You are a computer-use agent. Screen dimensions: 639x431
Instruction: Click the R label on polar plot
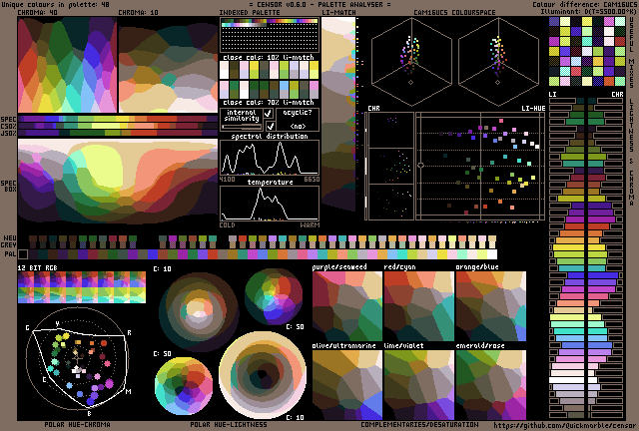click(129, 333)
